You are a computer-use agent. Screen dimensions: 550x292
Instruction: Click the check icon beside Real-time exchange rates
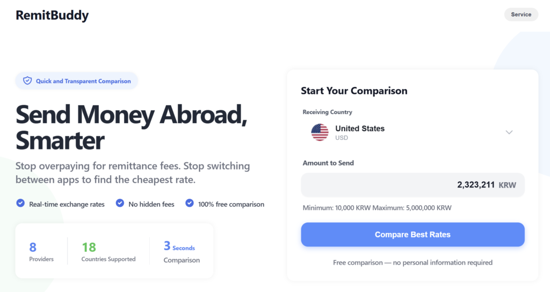coord(20,204)
